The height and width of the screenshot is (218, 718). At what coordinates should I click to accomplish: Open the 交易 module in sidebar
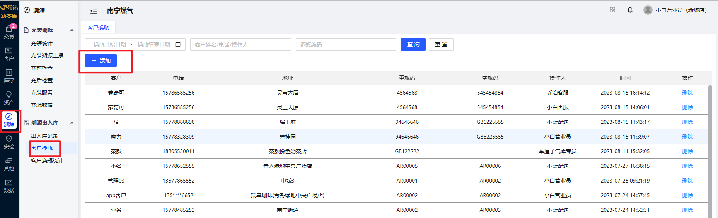click(x=9, y=32)
